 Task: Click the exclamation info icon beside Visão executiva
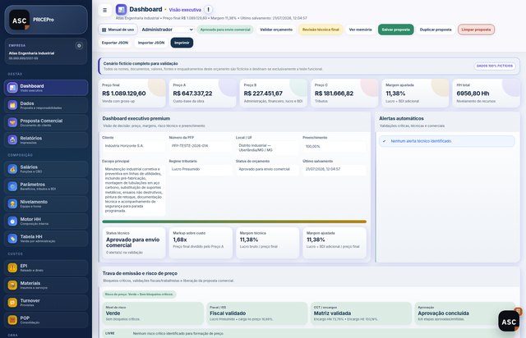(x=208, y=10)
